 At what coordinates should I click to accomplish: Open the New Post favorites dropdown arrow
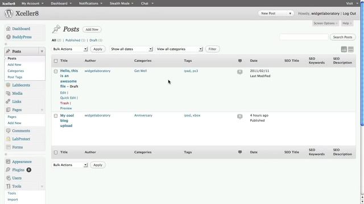[x=290, y=14]
